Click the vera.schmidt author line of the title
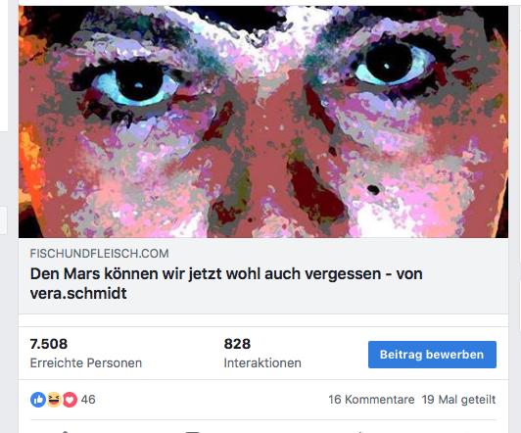Screen dimensions: 521x433 [78, 294]
